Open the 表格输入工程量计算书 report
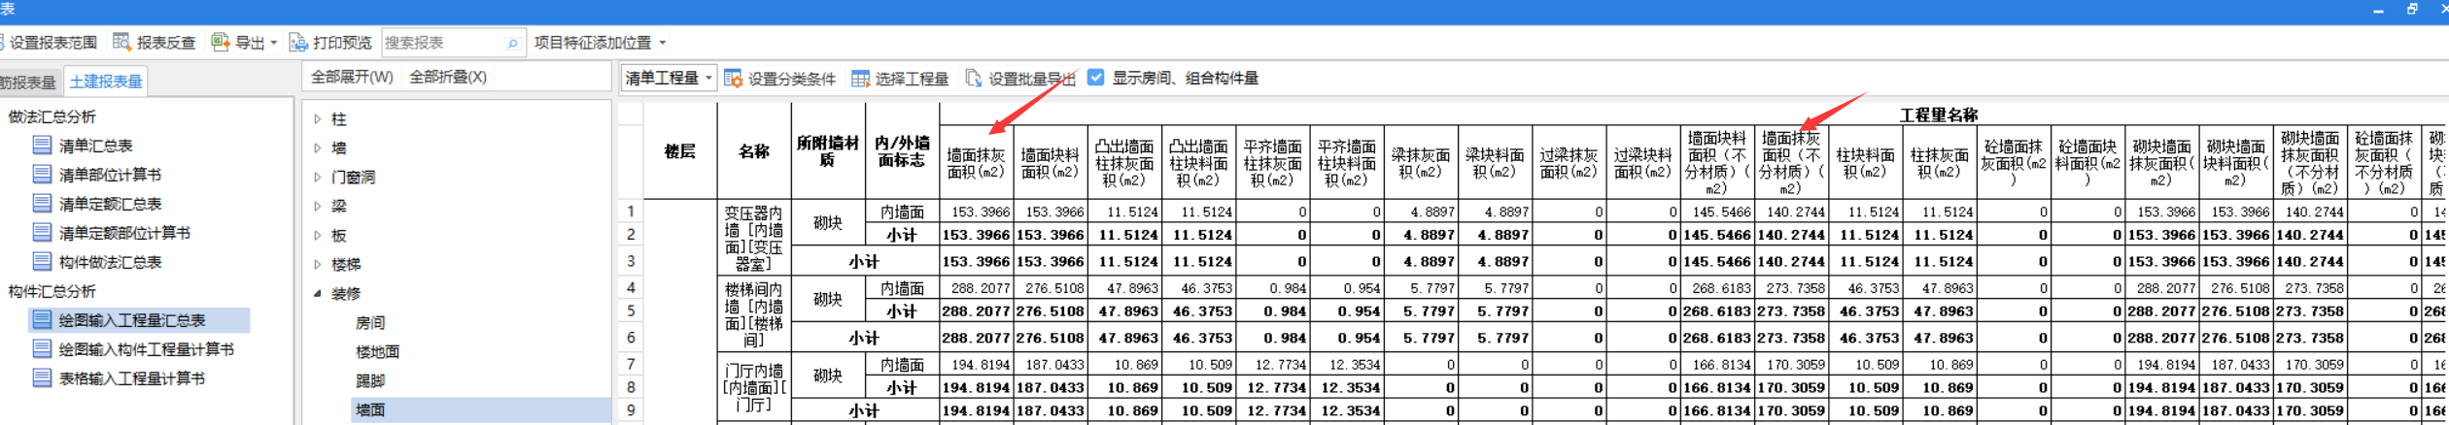2449x425 pixels. click(x=131, y=378)
